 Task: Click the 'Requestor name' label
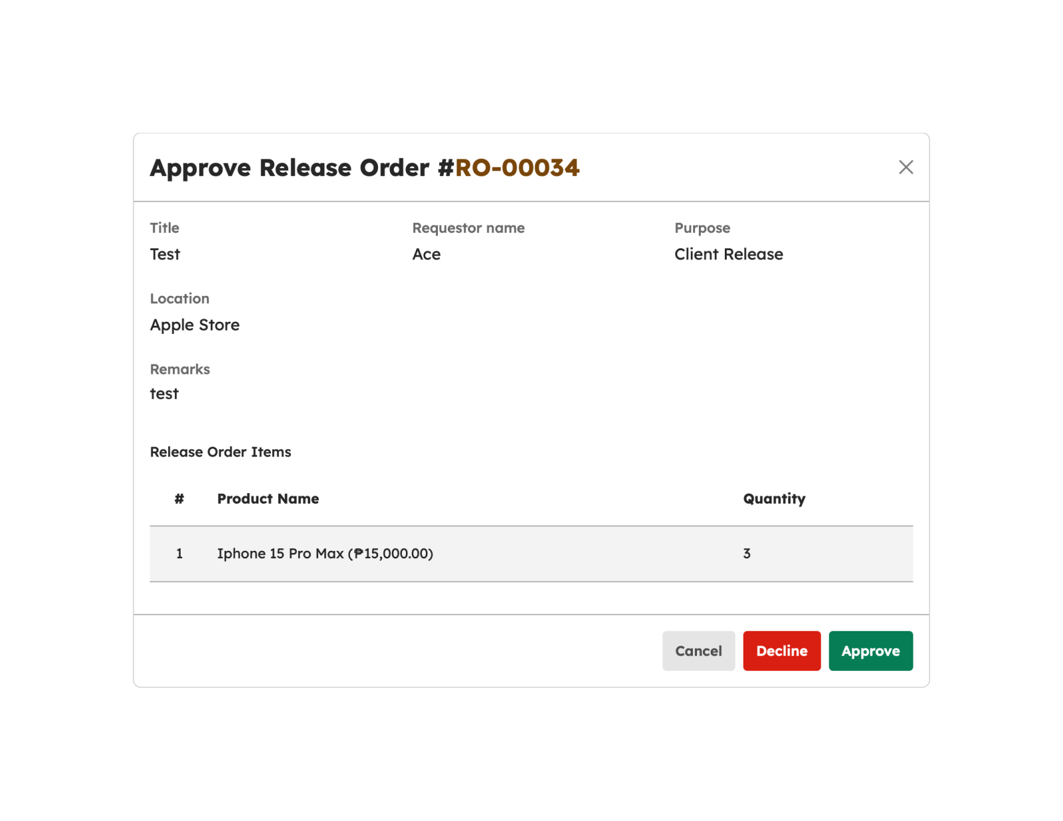(x=468, y=228)
